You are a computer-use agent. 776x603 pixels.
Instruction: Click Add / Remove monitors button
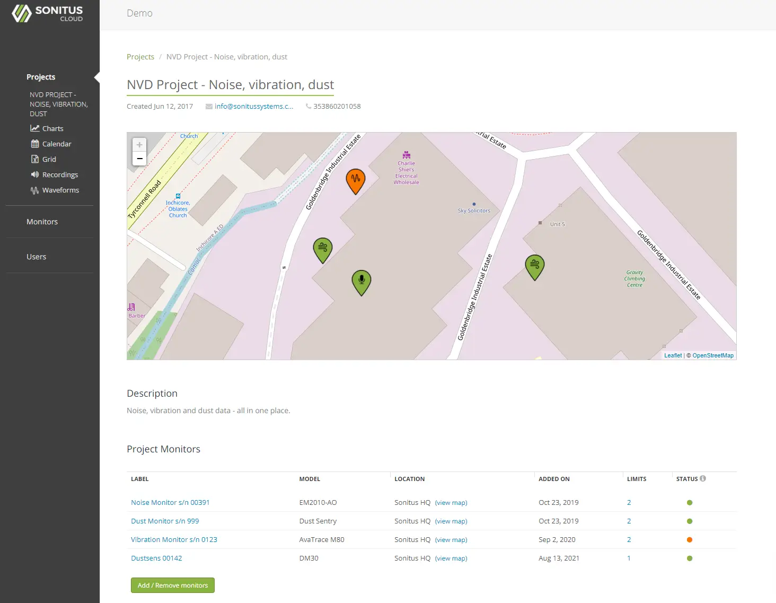tap(173, 585)
